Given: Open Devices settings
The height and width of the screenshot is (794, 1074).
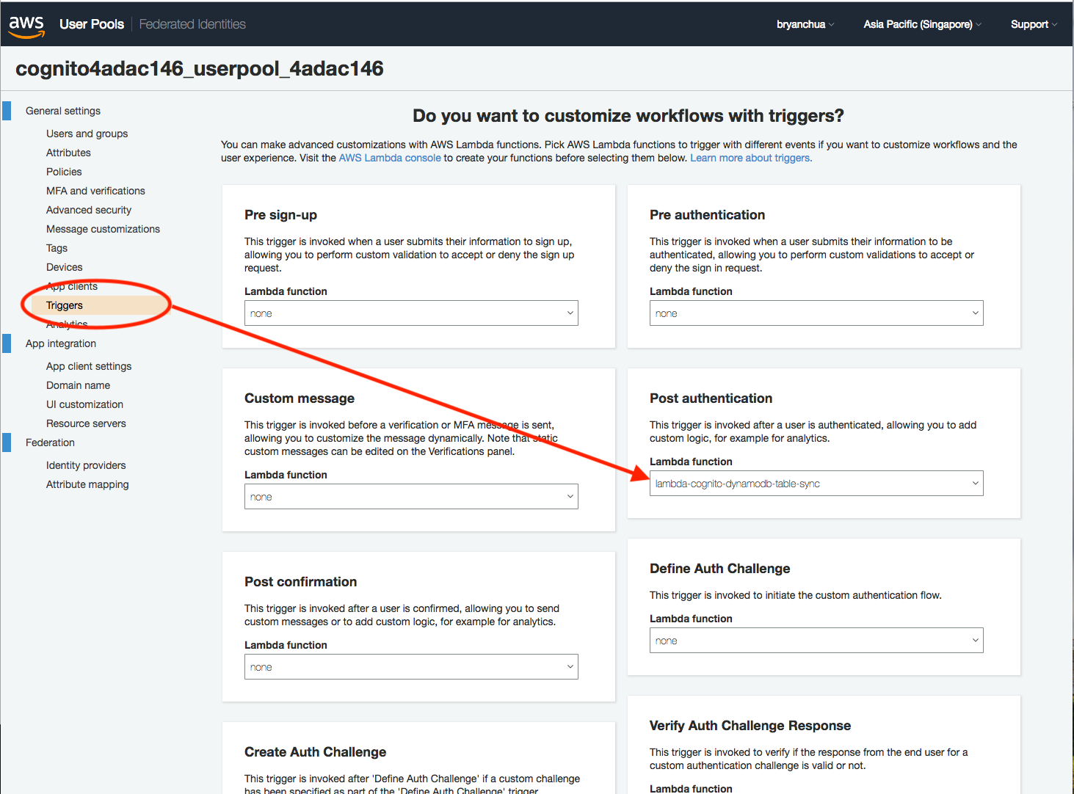Looking at the screenshot, I should click(x=65, y=267).
